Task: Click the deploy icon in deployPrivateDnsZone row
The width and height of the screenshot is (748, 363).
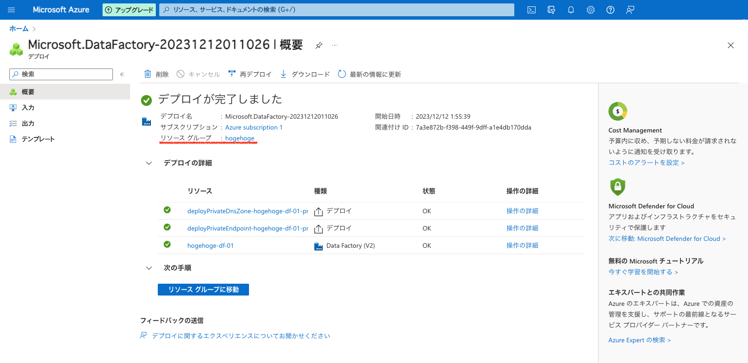Action: pyautogui.click(x=319, y=211)
